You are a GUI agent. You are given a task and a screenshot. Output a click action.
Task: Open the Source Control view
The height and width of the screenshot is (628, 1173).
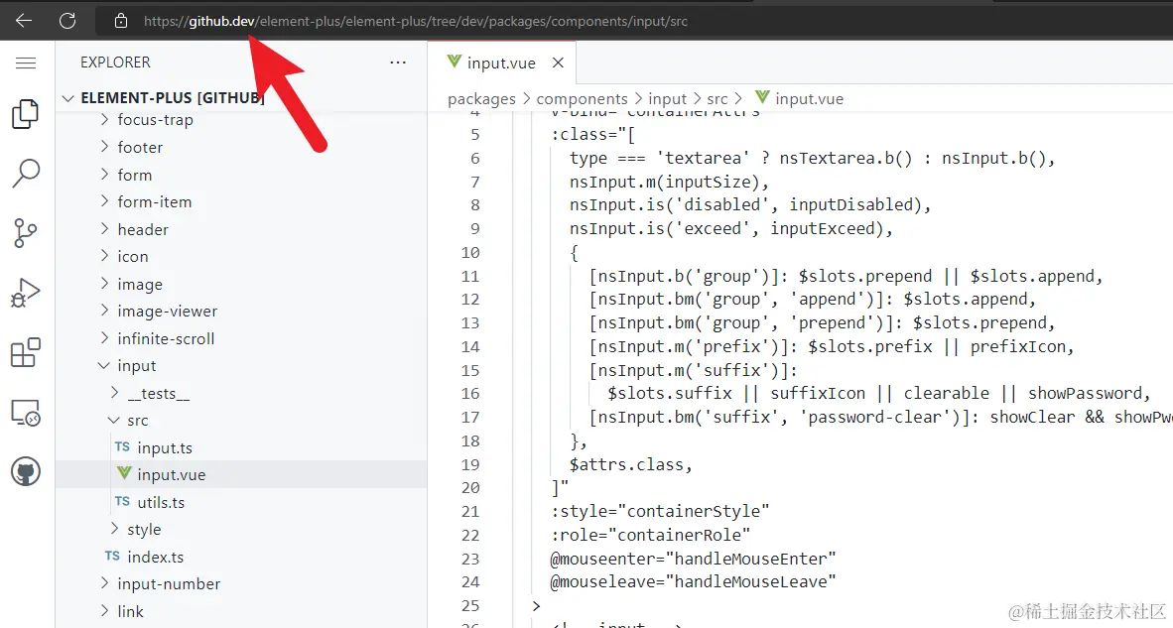pos(26,232)
